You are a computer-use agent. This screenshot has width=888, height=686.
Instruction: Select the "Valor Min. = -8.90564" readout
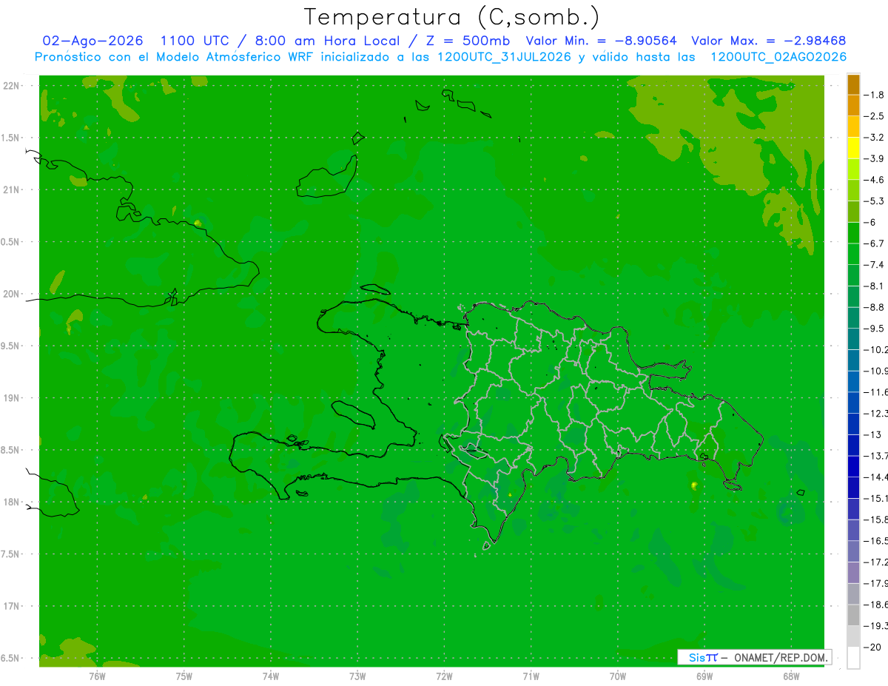(x=601, y=41)
